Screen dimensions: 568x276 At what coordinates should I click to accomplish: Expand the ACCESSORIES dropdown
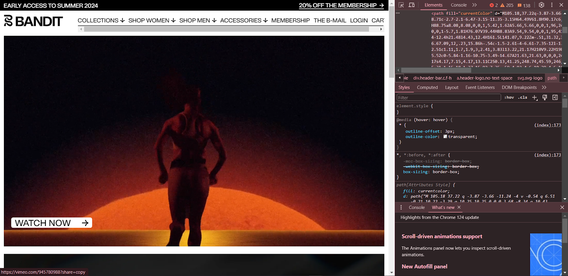point(244,21)
